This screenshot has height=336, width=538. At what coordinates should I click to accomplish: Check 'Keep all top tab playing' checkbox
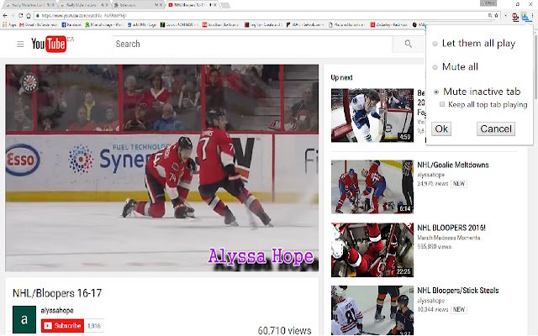(x=442, y=104)
